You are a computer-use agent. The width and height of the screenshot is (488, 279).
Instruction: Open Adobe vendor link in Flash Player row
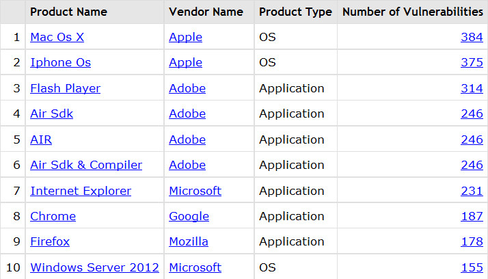[187, 88]
